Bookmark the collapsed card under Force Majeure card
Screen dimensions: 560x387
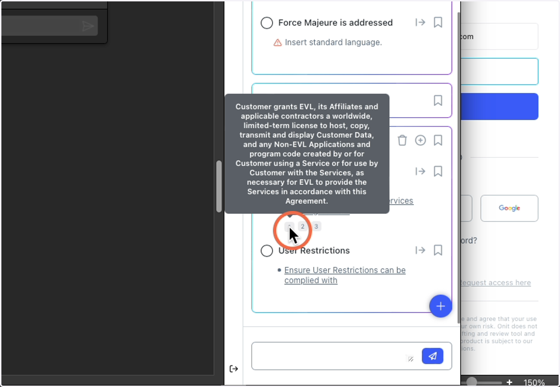click(x=438, y=100)
